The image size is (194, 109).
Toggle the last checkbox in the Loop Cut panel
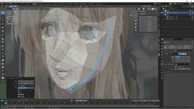[19, 97]
